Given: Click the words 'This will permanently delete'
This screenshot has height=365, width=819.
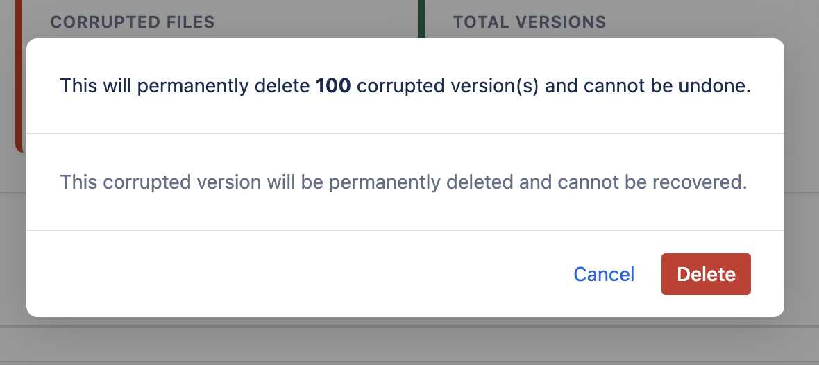Looking at the screenshot, I should (185, 86).
